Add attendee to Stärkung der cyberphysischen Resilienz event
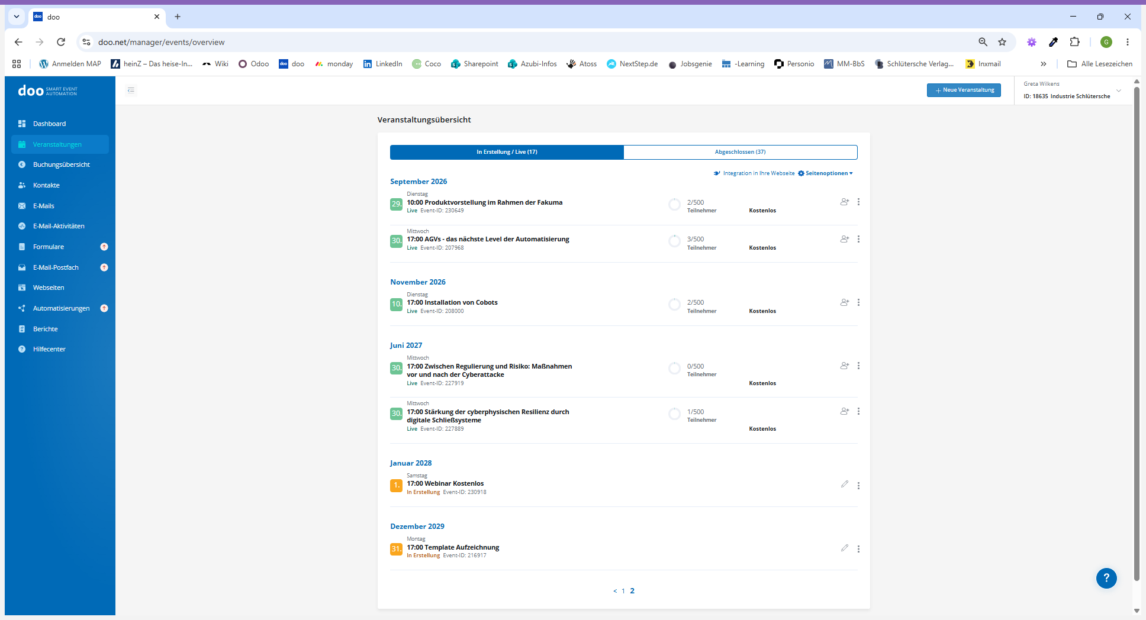The width and height of the screenshot is (1146, 620). [x=845, y=411]
